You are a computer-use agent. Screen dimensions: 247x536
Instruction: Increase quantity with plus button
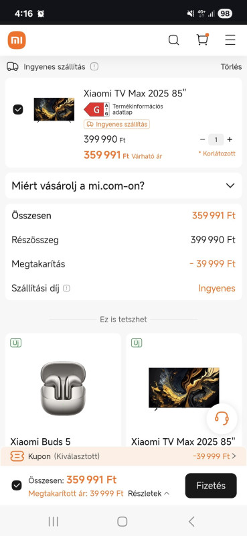(x=230, y=139)
